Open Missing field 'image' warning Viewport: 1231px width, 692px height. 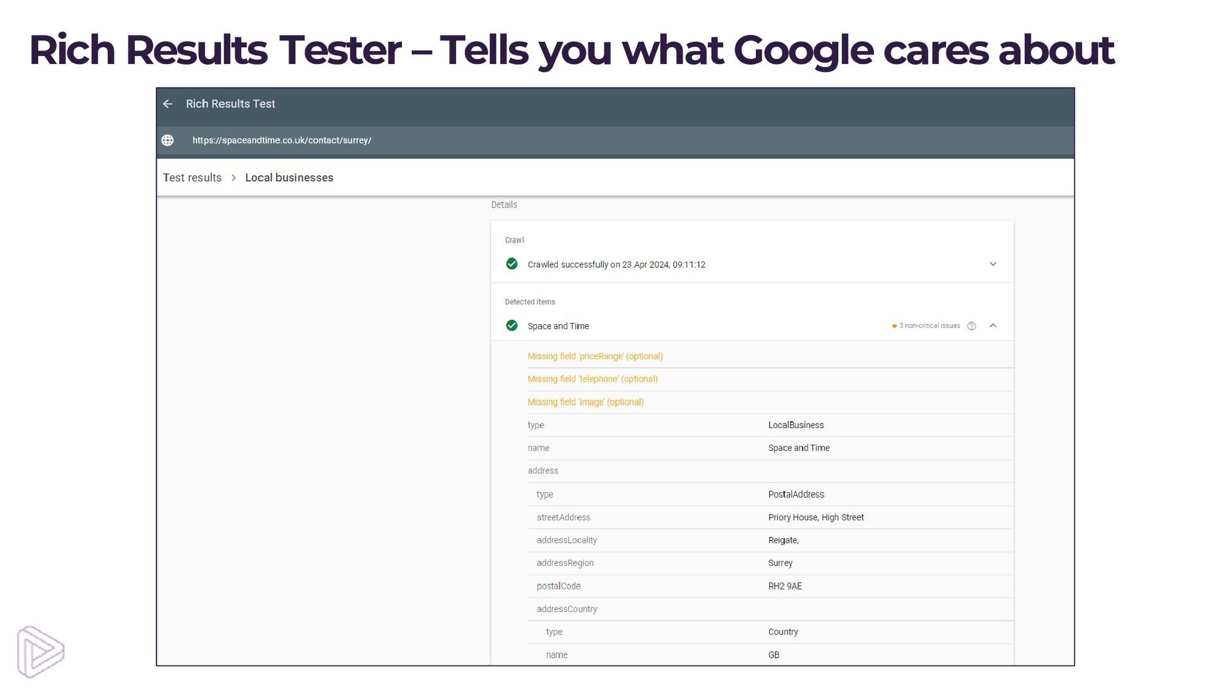[585, 402]
